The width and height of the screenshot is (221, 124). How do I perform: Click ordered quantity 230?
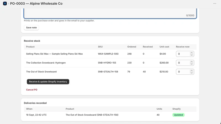click(x=129, y=63)
